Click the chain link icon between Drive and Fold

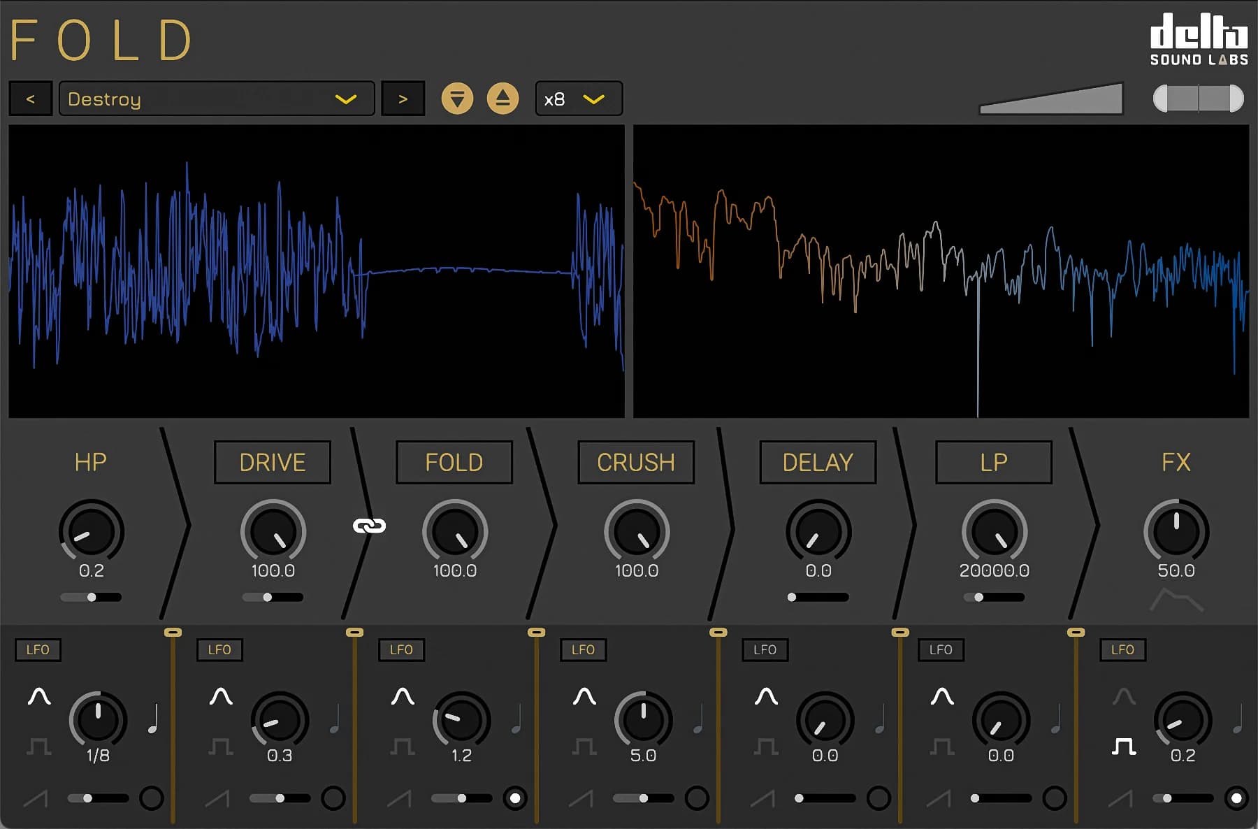coord(369,526)
